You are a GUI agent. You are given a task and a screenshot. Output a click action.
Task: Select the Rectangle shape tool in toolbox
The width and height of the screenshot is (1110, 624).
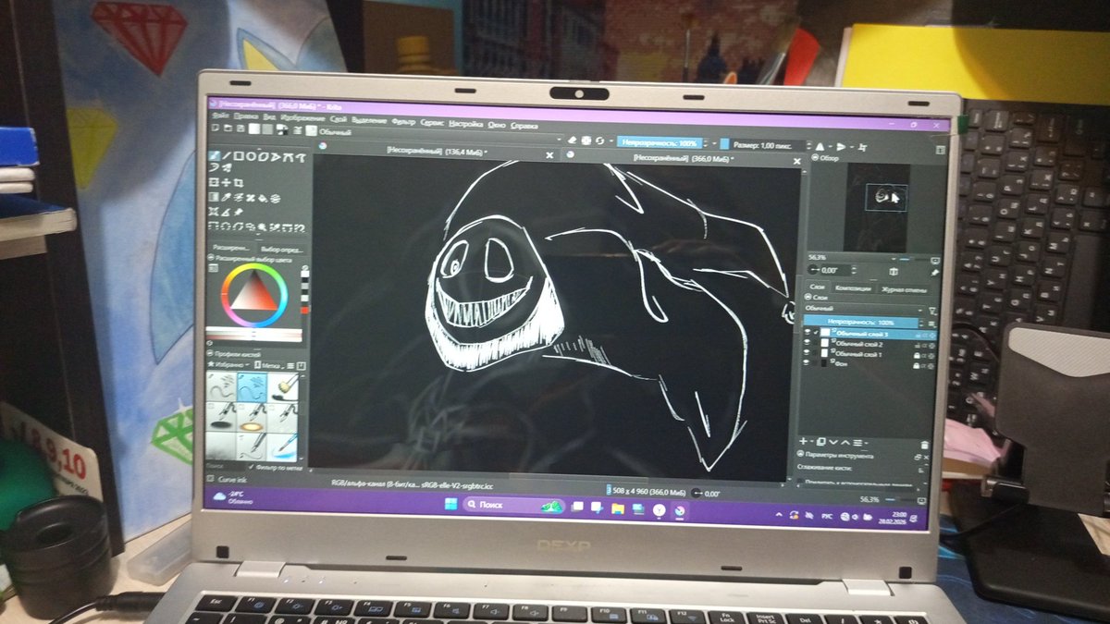pos(239,155)
